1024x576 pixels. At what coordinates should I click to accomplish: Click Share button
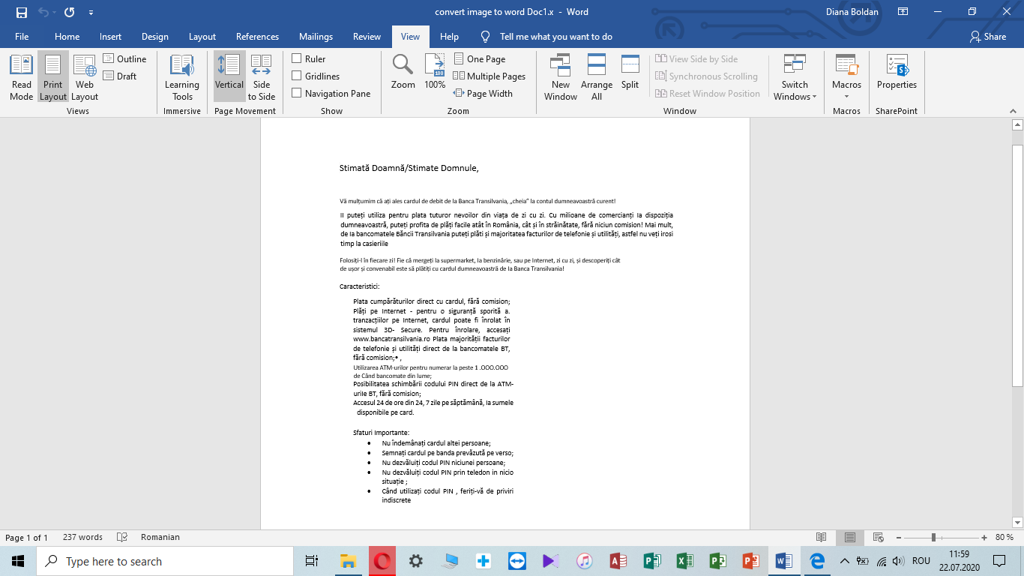pos(988,36)
